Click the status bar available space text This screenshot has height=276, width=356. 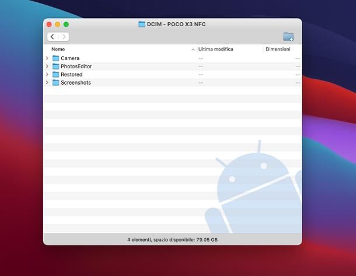[x=172, y=240]
